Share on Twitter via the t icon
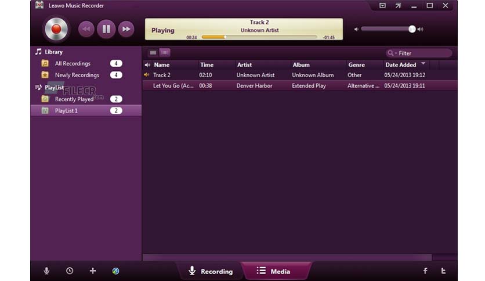Image resolution: width=485 pixels, height=281 pixels. [443, 271]
